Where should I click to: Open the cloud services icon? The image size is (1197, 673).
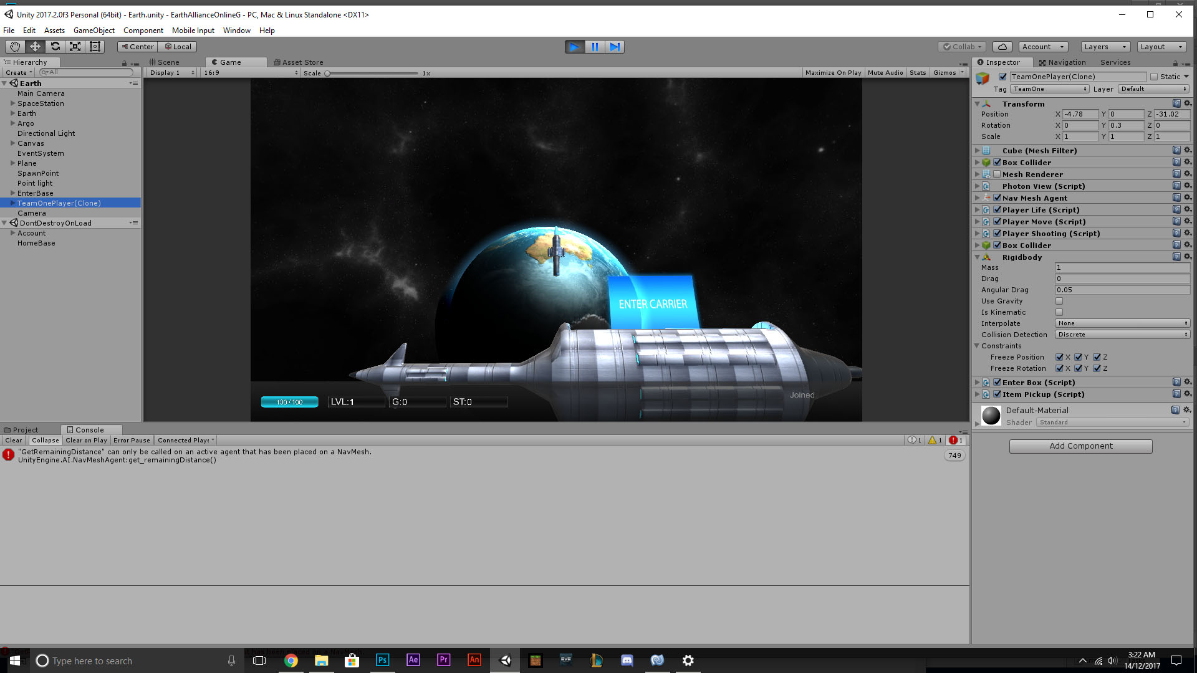click(1002, 47)
